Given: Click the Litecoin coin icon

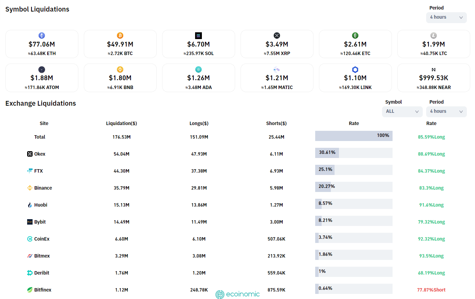Looking at the screenshot, I should [434, 35].
